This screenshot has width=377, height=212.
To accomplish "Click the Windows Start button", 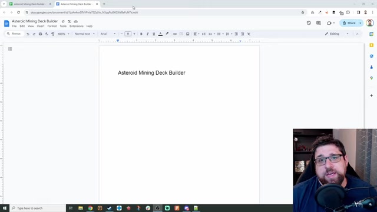I will pyautogui.click(x=5, y=208).
